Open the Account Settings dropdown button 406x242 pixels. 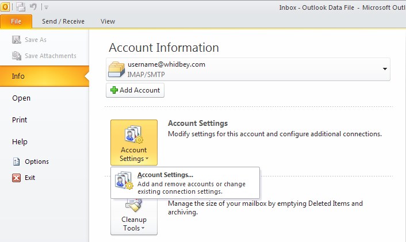pyautogui.click(x=134, y=143)
